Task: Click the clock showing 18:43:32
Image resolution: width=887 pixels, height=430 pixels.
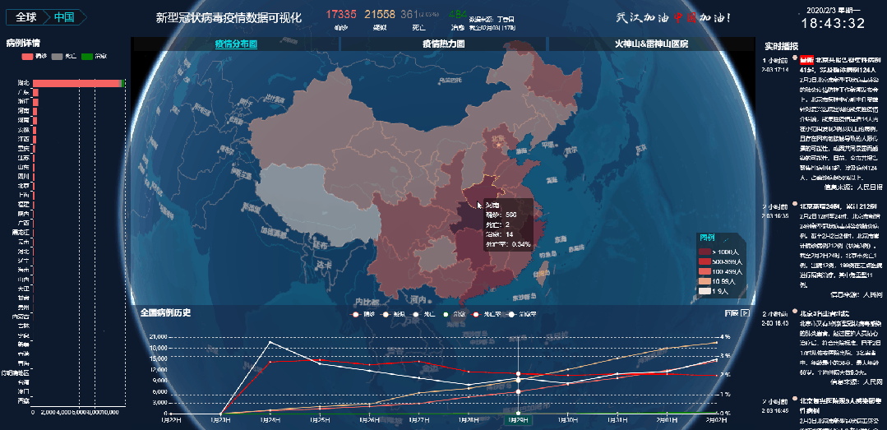Action: point(833,23)
